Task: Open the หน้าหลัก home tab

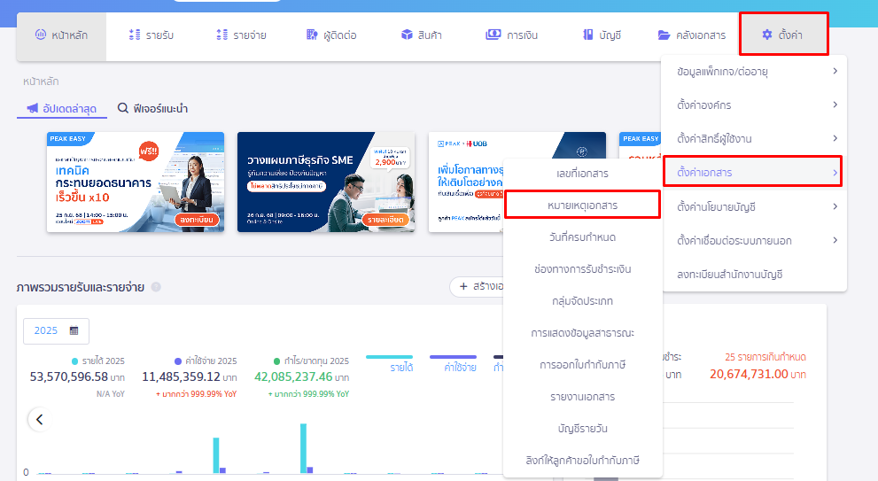Action: pyautogui.click(x=62, y=35)
